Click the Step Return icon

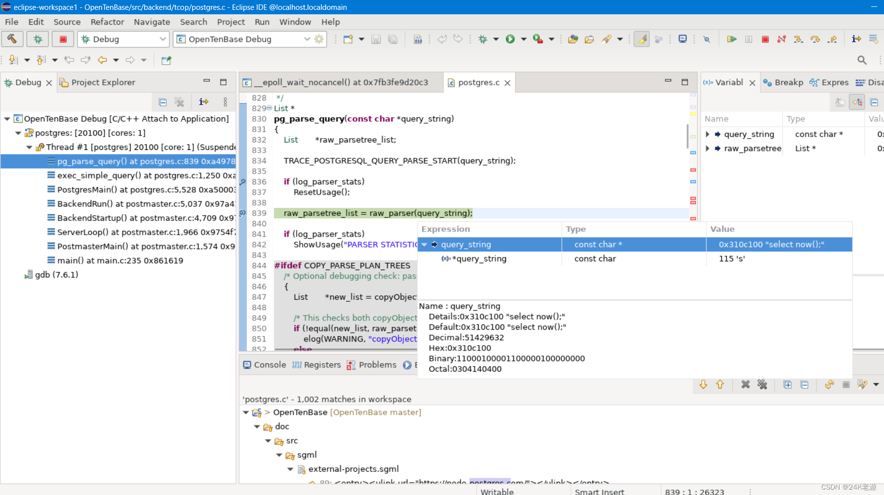832,39
